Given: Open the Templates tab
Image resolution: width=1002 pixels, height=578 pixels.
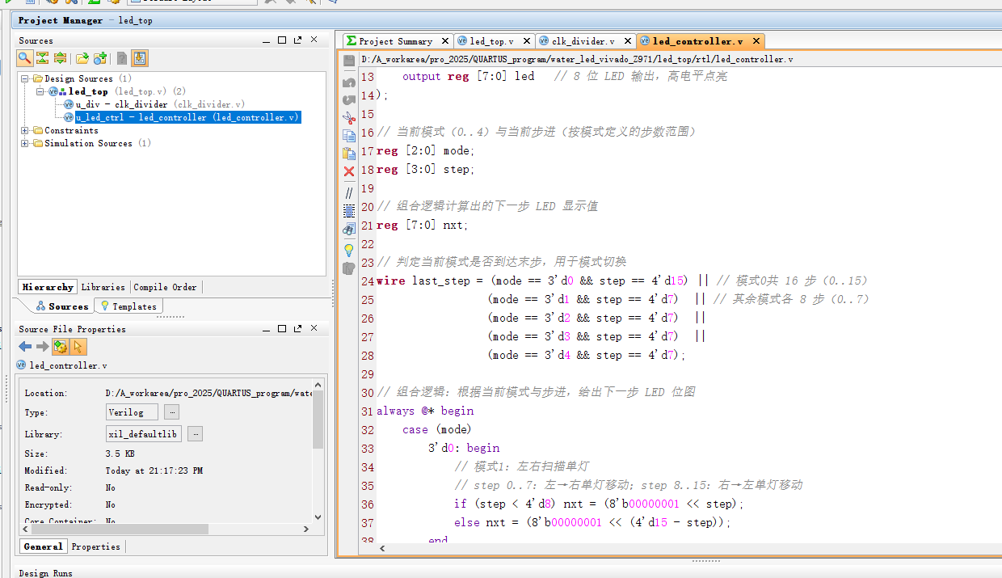Looking at the screenshot, I should coord(128,306).
